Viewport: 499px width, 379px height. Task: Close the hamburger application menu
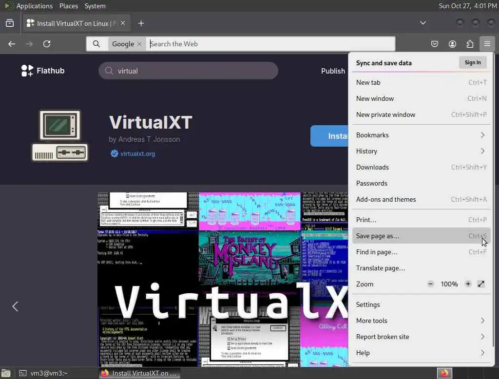click(x=487, y=44)
